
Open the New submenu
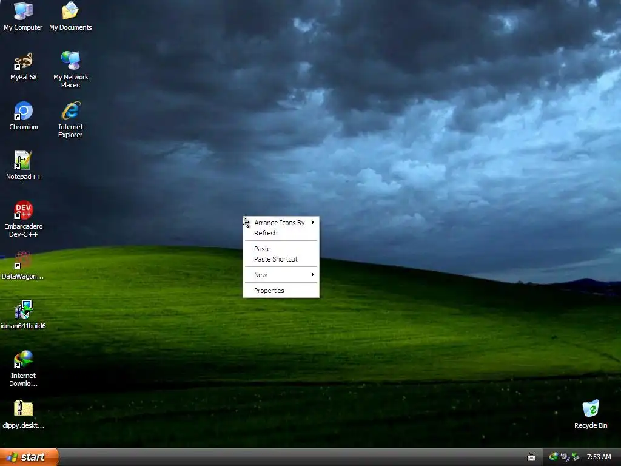281,275
